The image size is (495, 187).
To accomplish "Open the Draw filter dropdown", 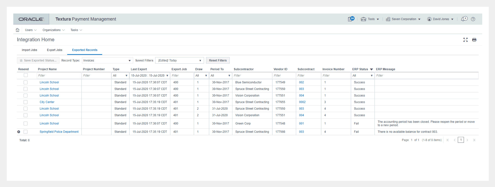I will [x=201, y=76].
